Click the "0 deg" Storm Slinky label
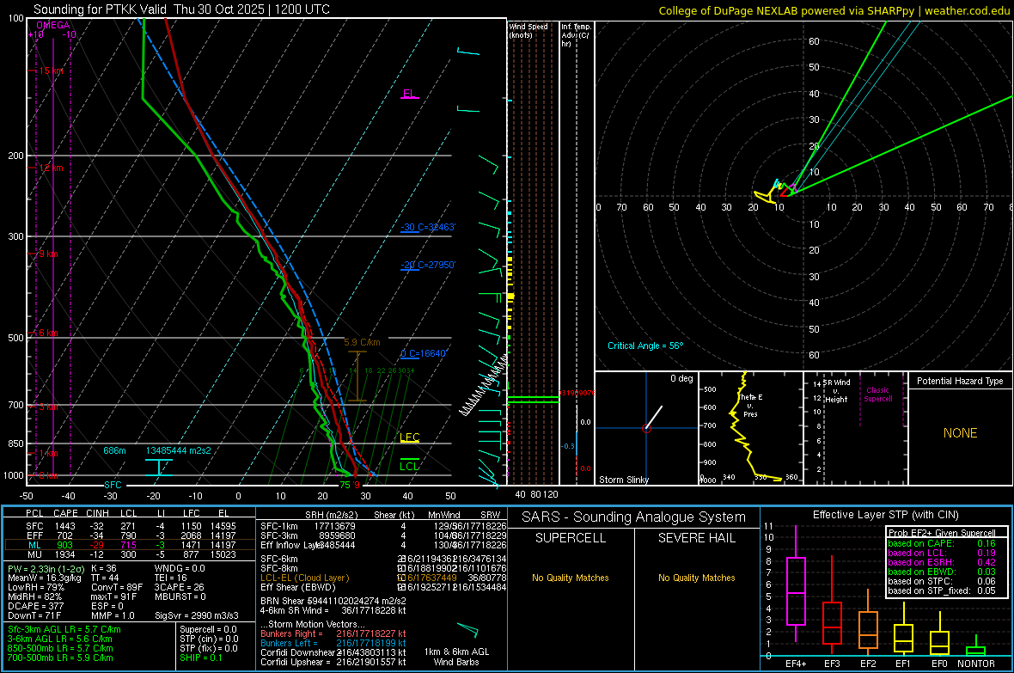The image size is (1014, 673). tap(681, 378)
